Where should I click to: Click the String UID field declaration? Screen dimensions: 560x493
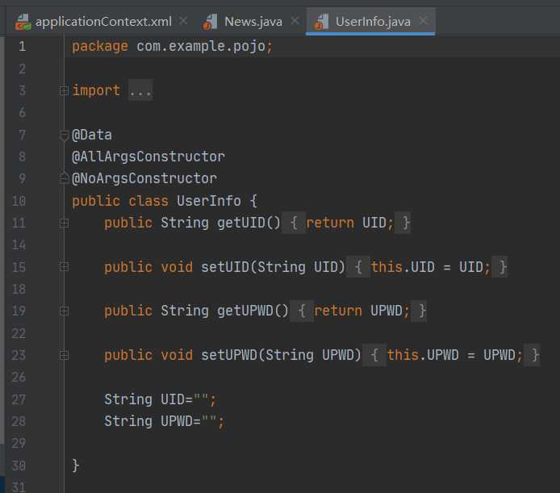pos(160,399)
